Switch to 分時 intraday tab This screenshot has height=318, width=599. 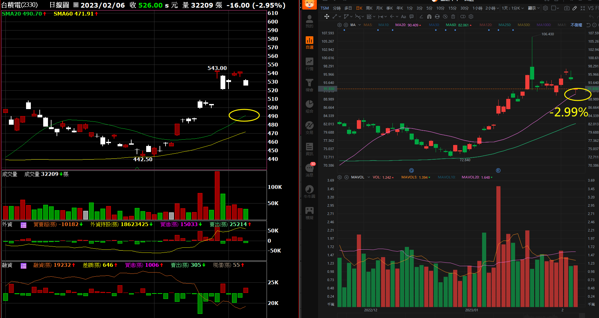pyautogui.click(x=337, y=8)
